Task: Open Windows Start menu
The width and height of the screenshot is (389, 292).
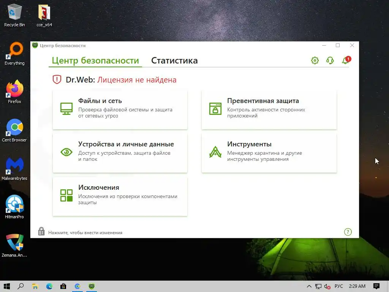Action: pos(7,286)
